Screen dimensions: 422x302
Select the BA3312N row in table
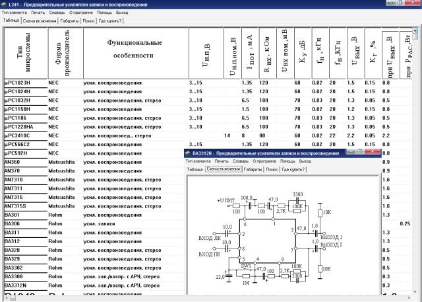[94, 285]
